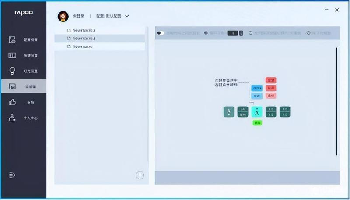Viewport: 350px width, 200px height.
Task: Select the macro editor M icon
Action: [12, 86]
